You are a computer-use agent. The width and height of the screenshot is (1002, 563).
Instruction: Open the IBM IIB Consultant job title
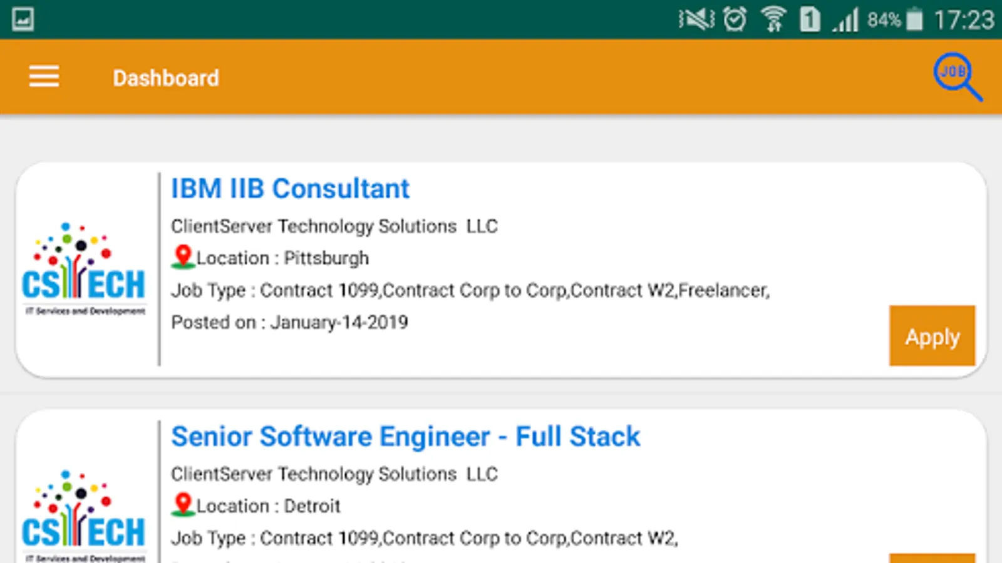[290, 189]
